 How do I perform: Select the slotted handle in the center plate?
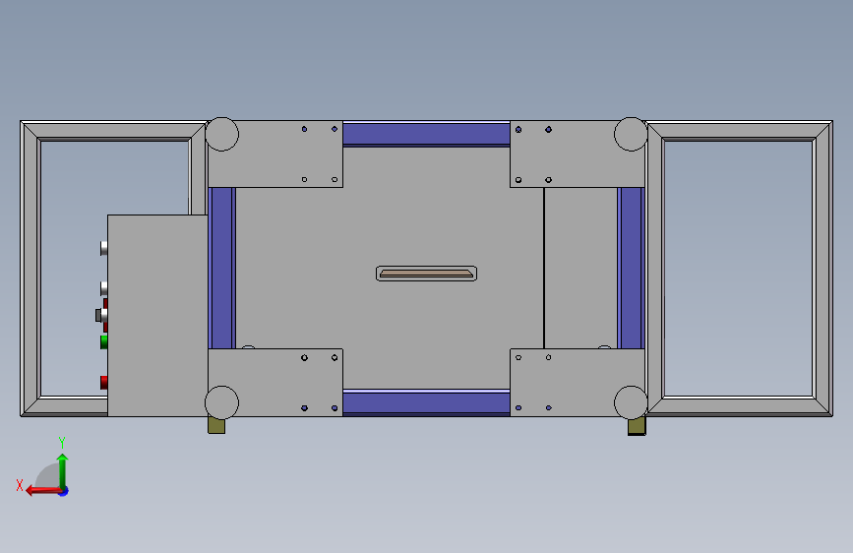click(x=427, y=274)
